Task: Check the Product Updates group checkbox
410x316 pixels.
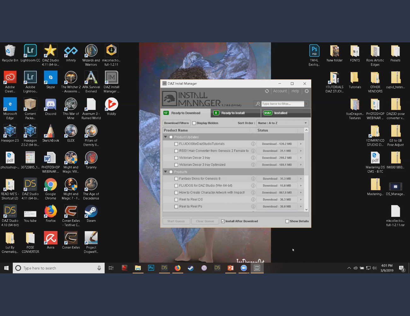Action: pos(171,137)
